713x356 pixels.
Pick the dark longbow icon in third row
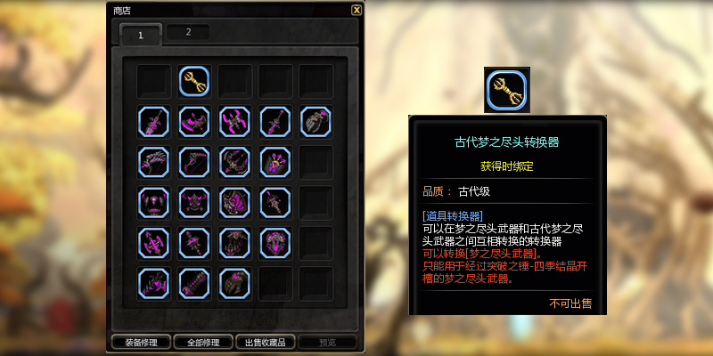click(x=194, y=162)
